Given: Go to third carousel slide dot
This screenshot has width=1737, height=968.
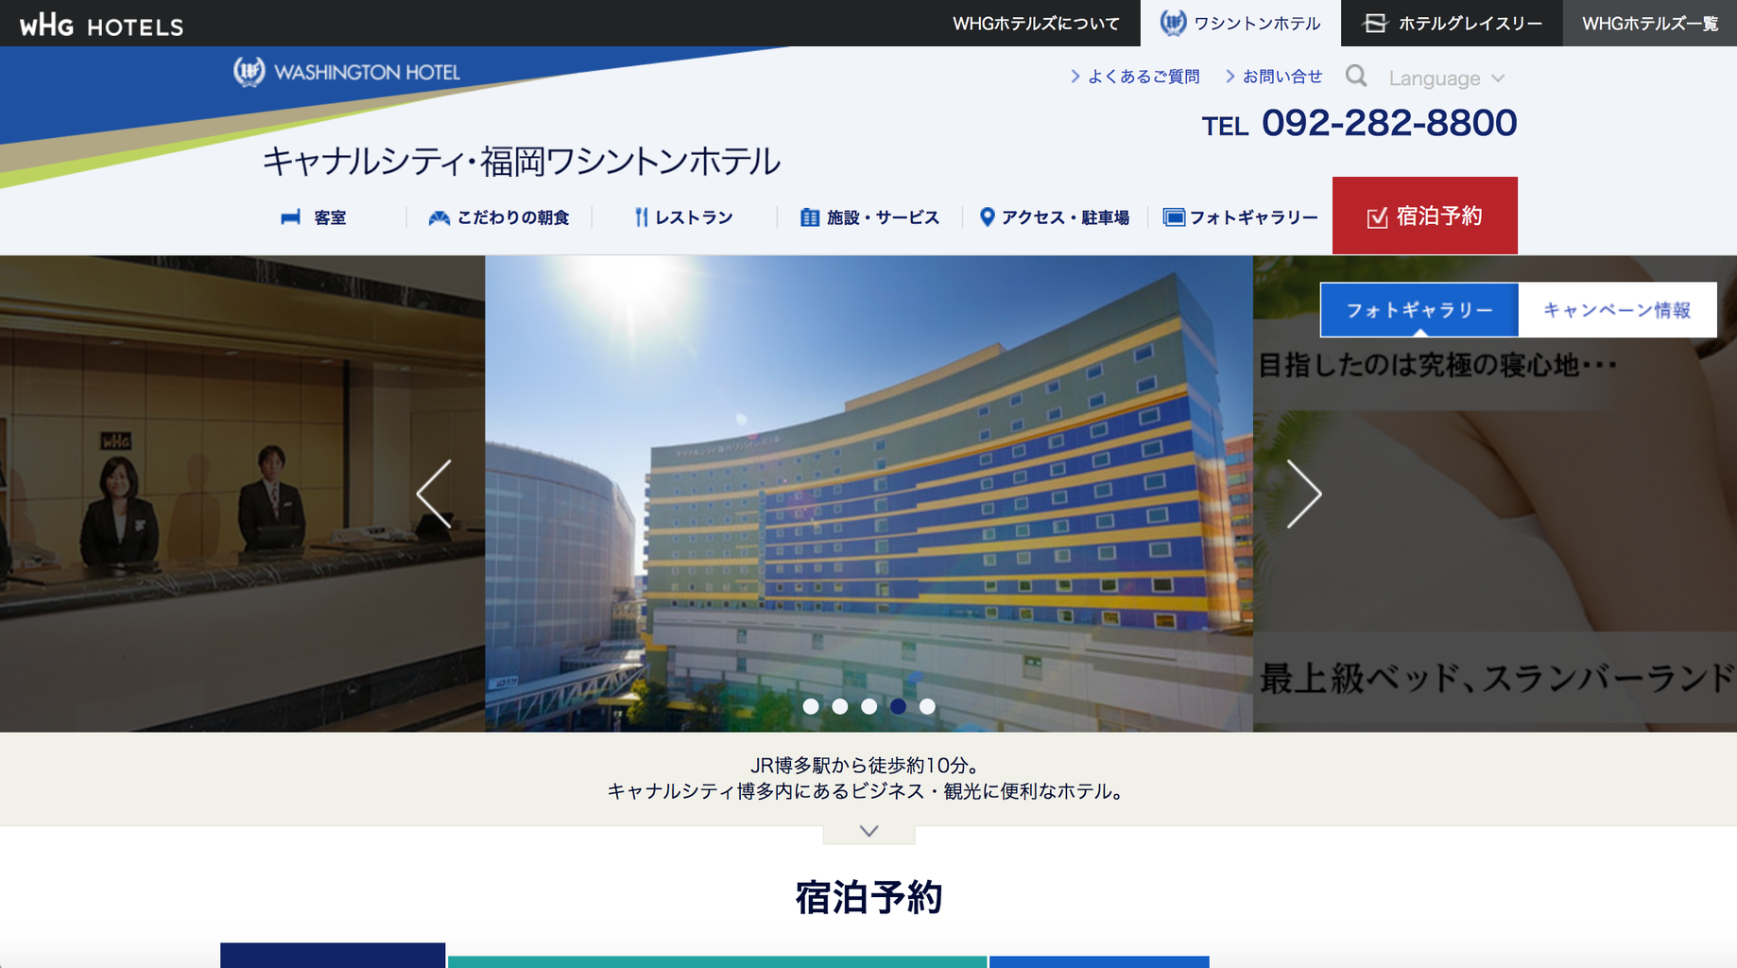Looking at the screenshot, I should [x=869, y=706].
